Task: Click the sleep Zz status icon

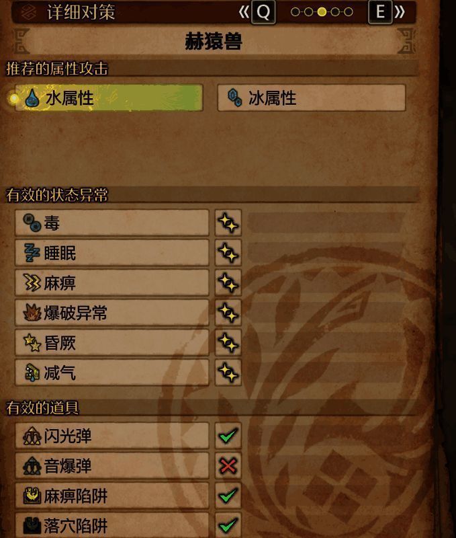Action: pos(32,253)
